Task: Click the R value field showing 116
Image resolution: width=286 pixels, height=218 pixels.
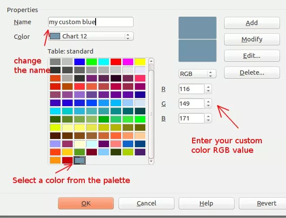Action: coord(191,89)
